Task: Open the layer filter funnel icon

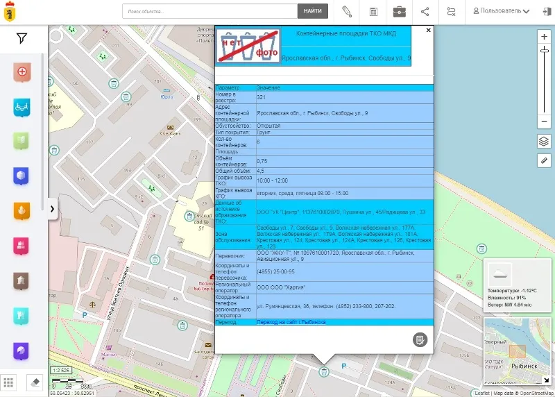Action: (22, 39)
